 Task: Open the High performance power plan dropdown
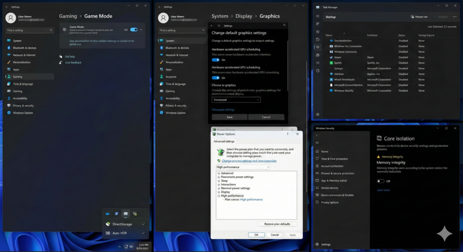pyautogui.click(x=243, y=167)
